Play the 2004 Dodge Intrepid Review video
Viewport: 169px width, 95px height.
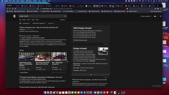click(x=26, y=56)
